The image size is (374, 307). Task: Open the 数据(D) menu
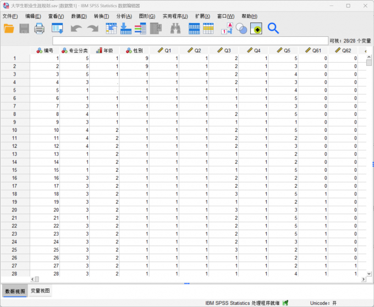[x=79, y=16]
